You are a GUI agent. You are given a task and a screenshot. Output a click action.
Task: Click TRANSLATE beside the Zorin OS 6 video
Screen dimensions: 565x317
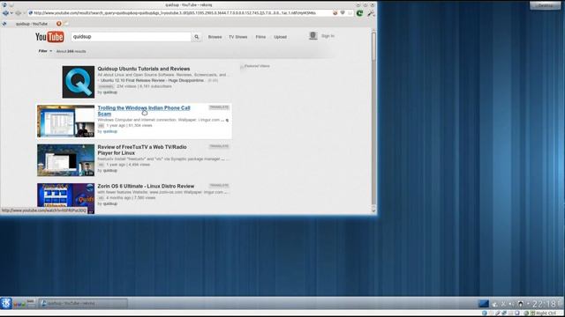coord(219,186)
